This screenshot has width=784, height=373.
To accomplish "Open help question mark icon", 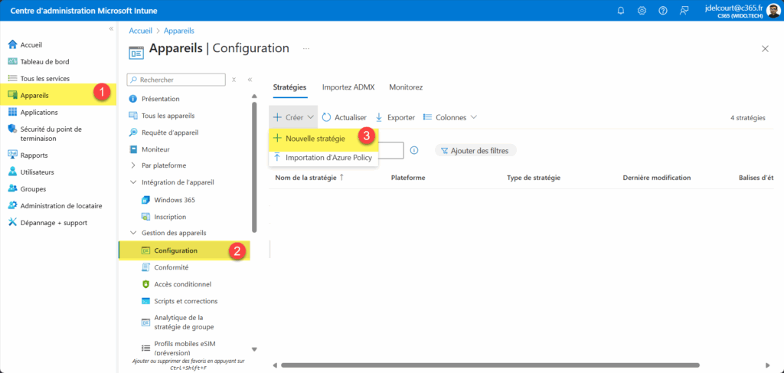I will 663,11.
